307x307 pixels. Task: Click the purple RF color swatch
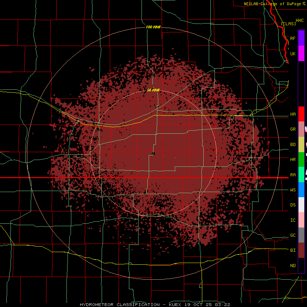(x=301, y=38)
